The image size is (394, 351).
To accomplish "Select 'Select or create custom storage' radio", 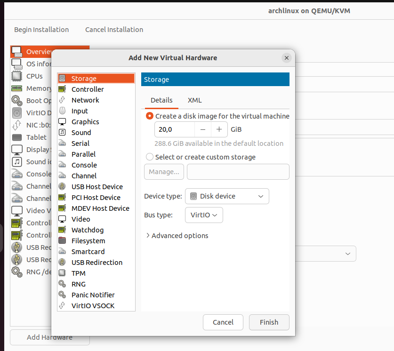I will click(x=150, y=157).
